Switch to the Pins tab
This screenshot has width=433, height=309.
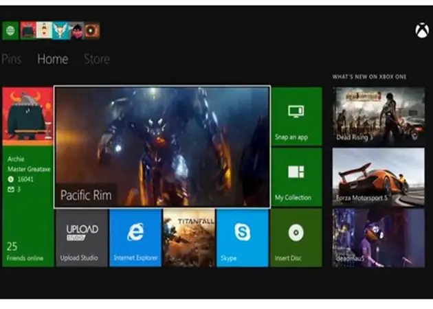(x=11, y=59)
